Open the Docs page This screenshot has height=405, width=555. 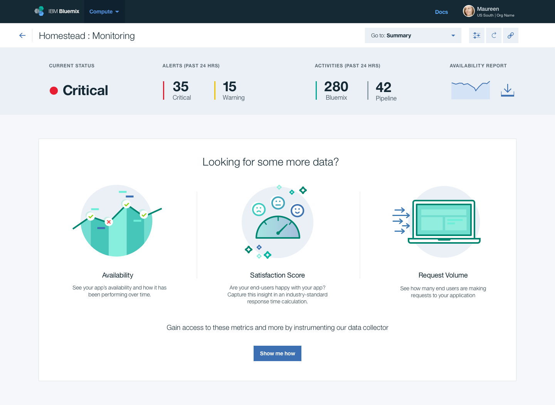pyautogui.click(x=441, y=12)
